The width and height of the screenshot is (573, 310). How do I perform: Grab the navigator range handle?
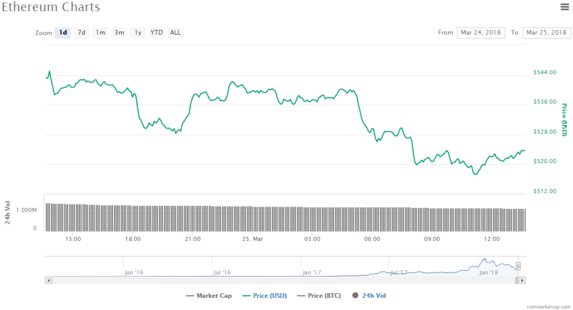point(518,266)
